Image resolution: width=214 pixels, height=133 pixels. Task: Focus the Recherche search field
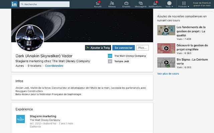(x=44, y=4)
